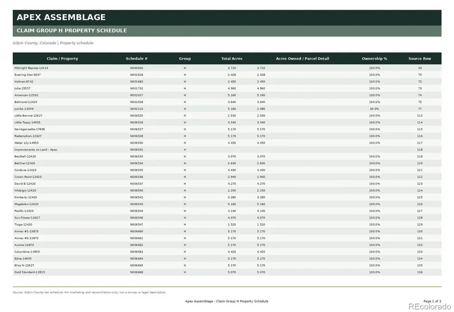This screenshot has height=312, width=454.
Task: Select schedule number N006531
Action: [137, 150]
